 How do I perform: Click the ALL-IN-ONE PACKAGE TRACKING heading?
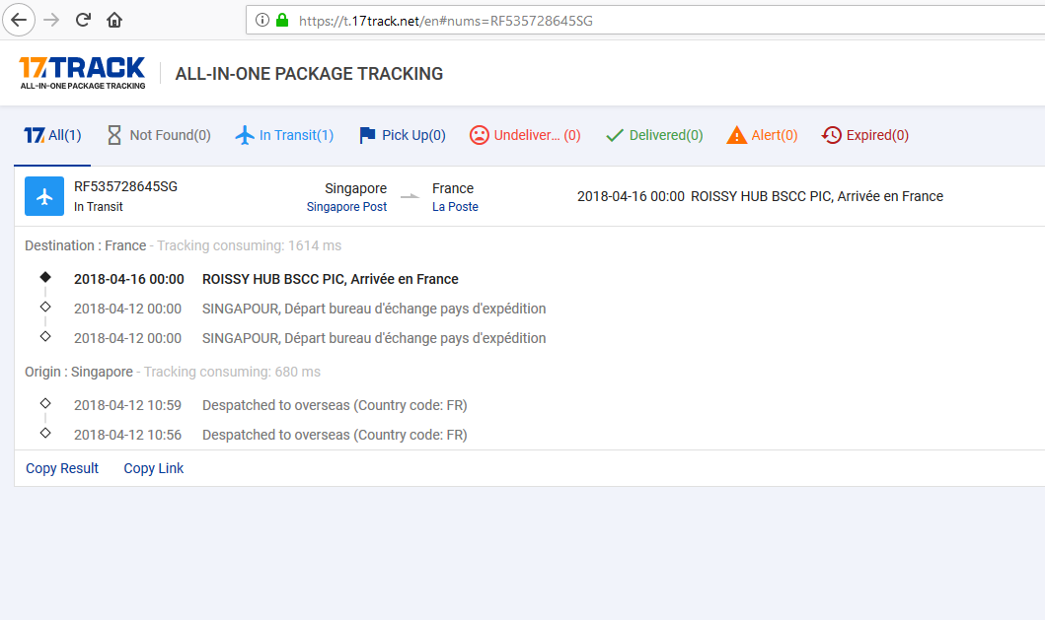(309, 73)
